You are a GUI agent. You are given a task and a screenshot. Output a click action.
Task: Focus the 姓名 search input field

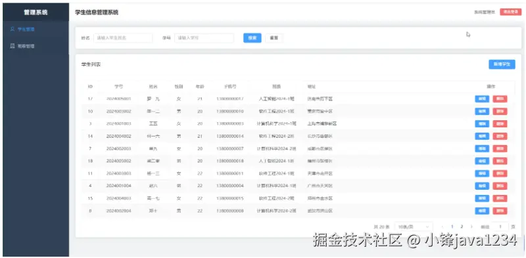coord(123,38)
